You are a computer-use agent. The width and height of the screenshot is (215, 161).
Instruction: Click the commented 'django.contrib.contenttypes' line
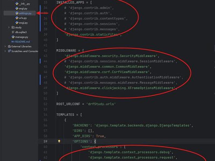click(x=96, y=19)
